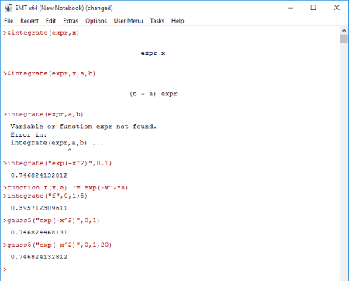Click the EMT application icon in title bar
Screen dimensions: 349x281
(x=9, y=8)
